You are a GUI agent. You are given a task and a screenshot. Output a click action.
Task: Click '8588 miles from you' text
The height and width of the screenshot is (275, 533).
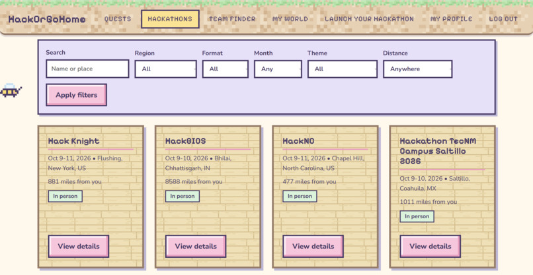pyautogui.click(x=194, y=181)
